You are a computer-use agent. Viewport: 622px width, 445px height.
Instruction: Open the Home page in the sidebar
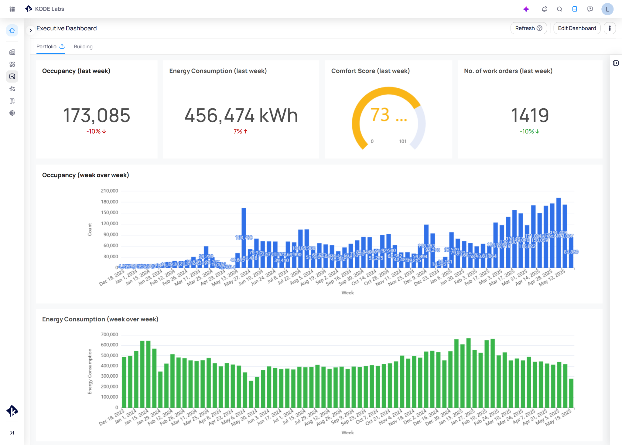12,30
